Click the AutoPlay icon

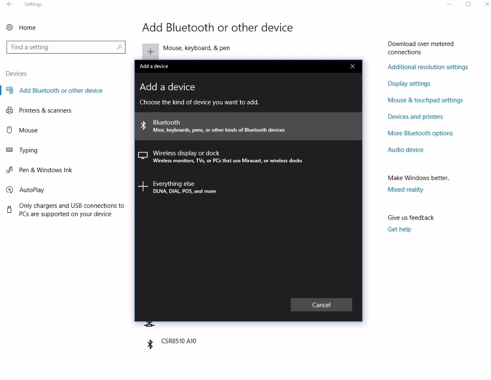tap(10, 190)
